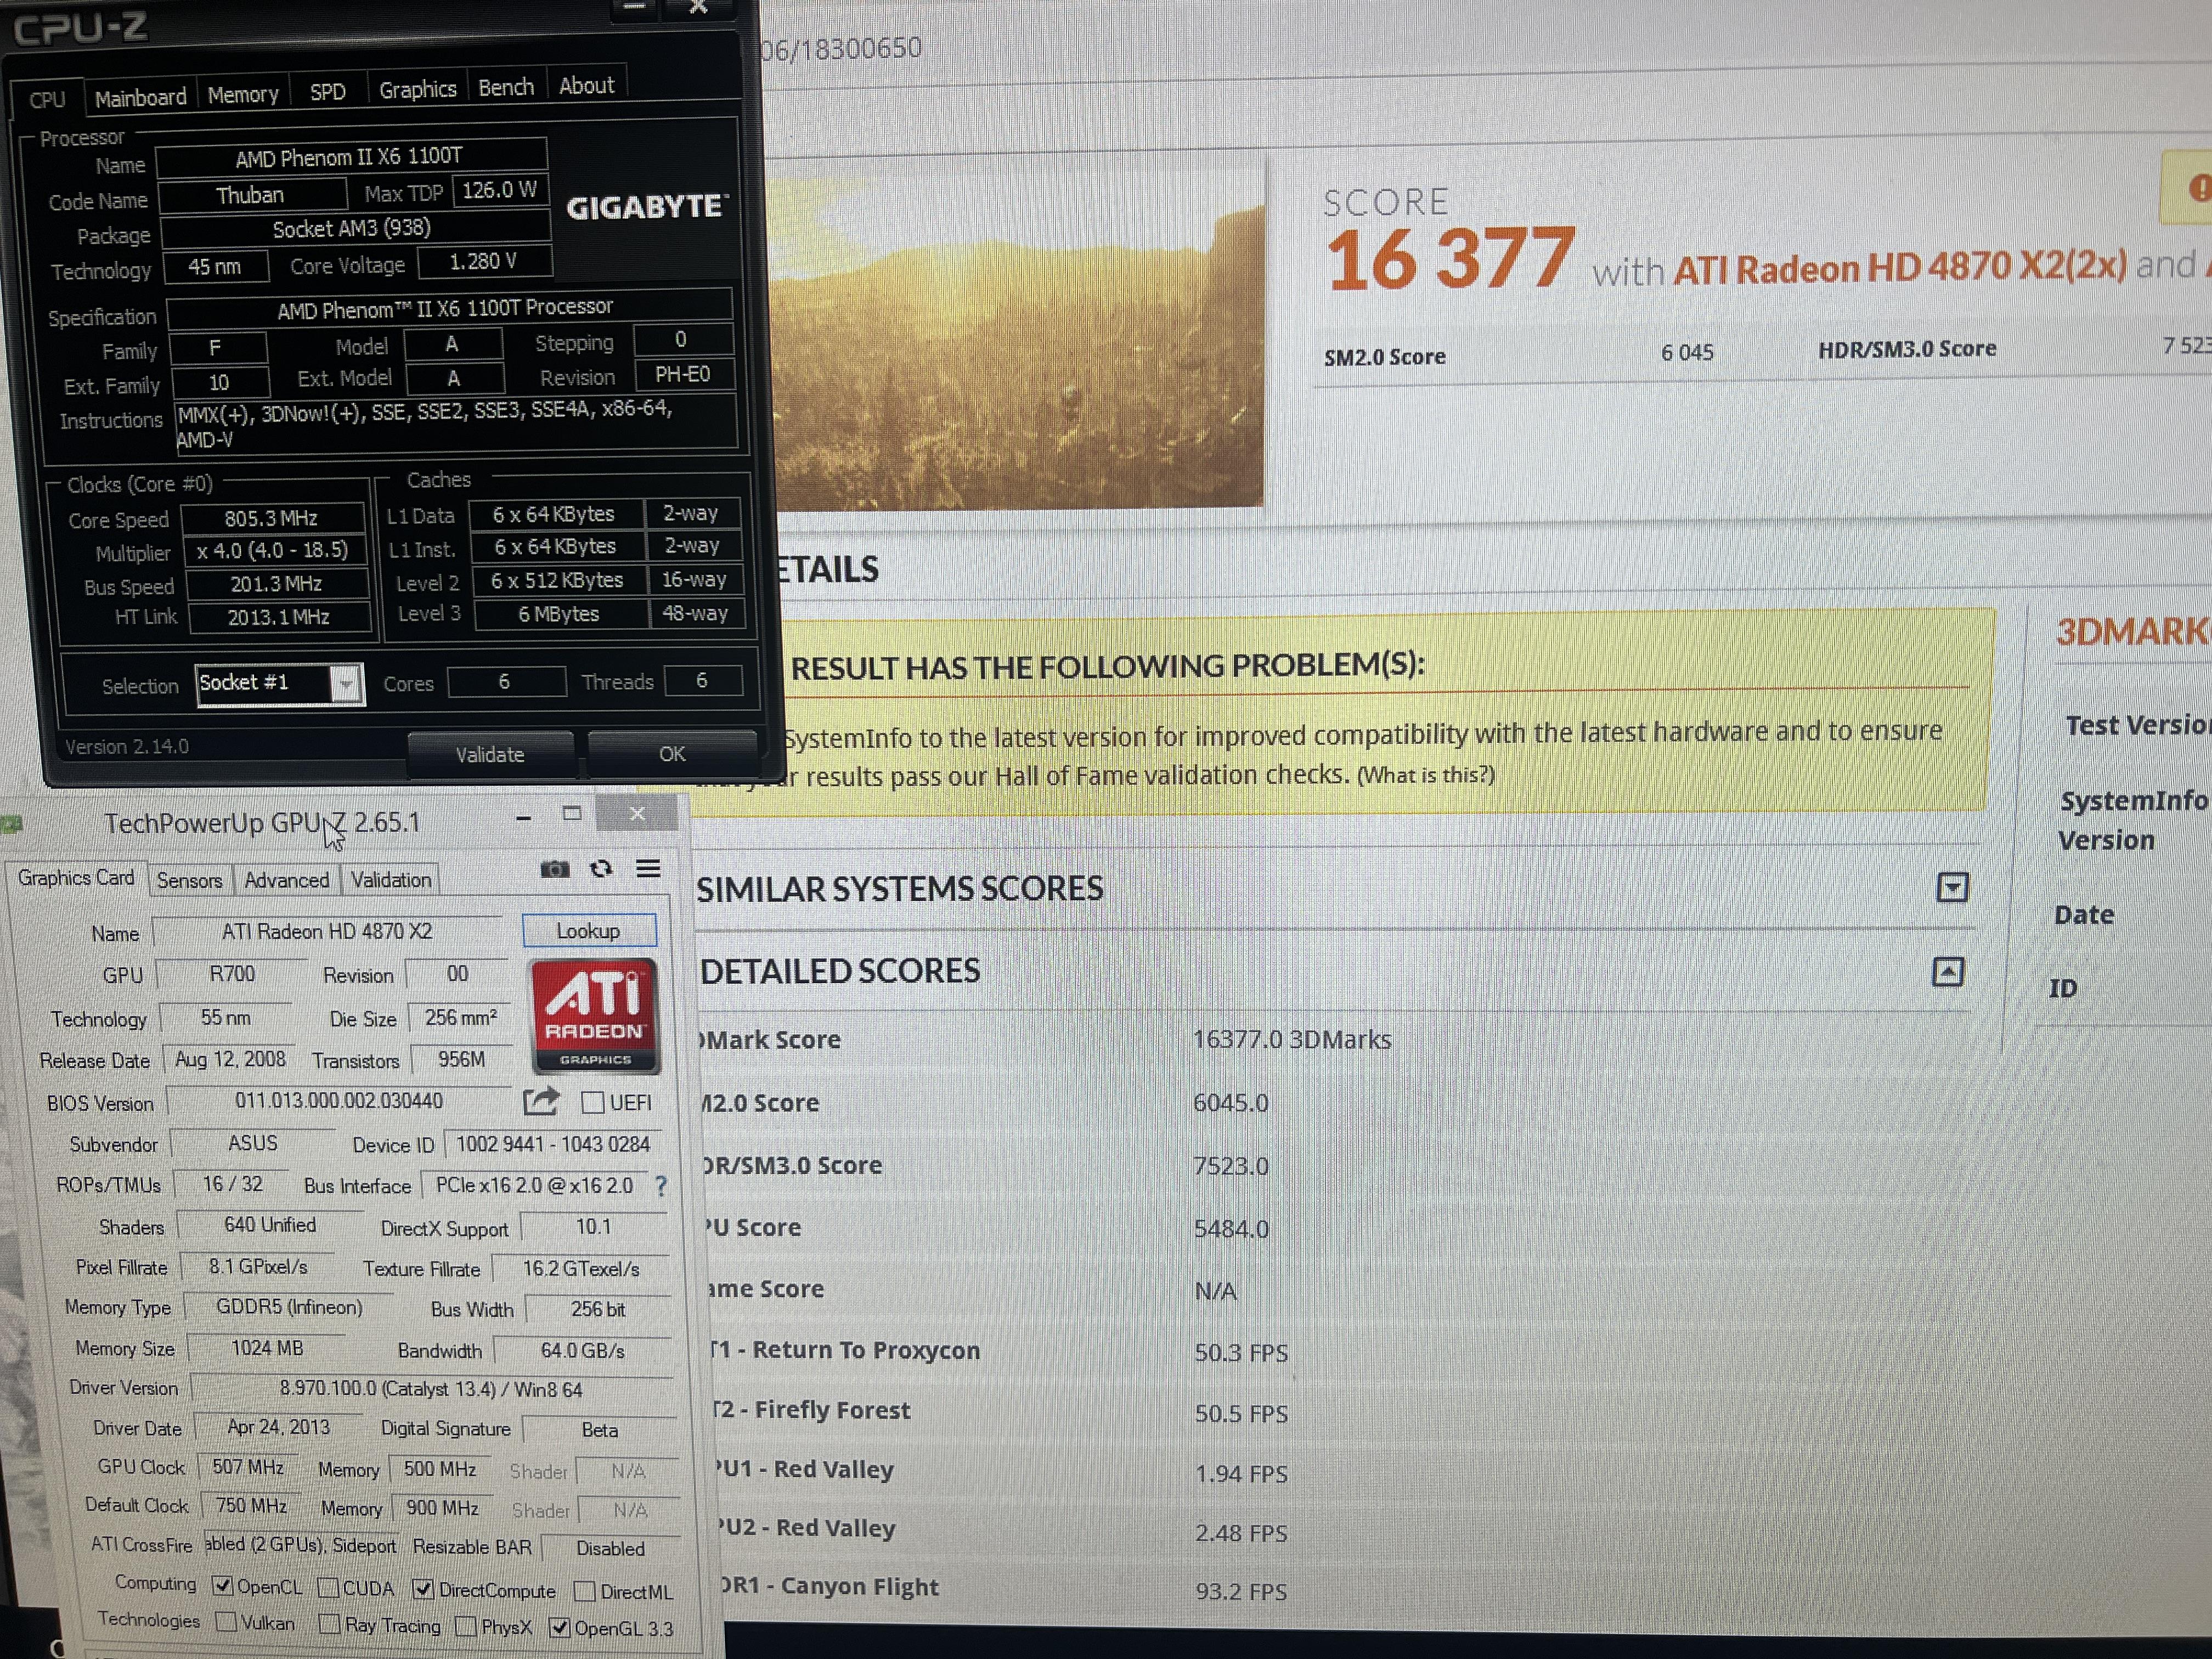Toggle the UEFI checkbox
Screen dimensions: 2212x1659
coord(593,1102)
